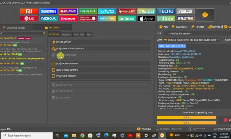Select the Vsmart brand logo
The height and width of the screenshot is (139, 231).
127,11
